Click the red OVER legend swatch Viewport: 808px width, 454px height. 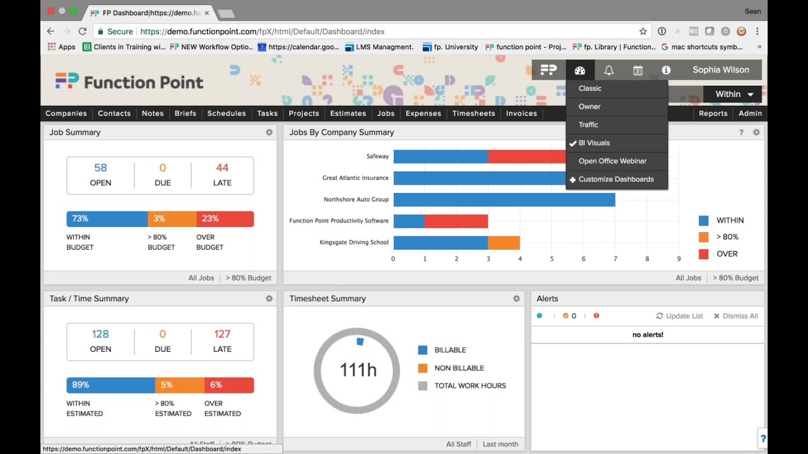click(x=703, y=254)
